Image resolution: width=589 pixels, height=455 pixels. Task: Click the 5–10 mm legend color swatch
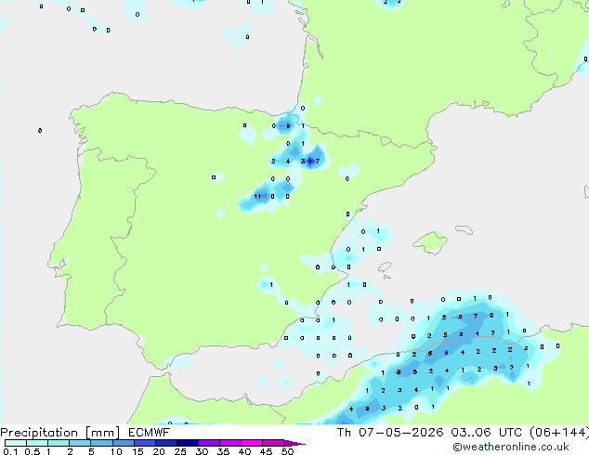tap(101, 443)
